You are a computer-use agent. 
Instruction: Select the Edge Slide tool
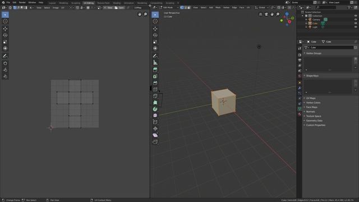pos(155,122)
